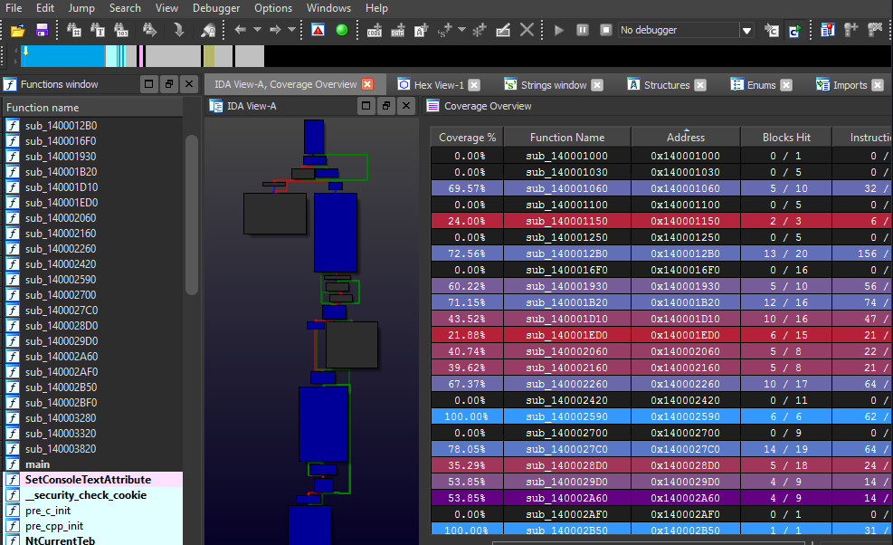The image size is (893, 545).
Task: Open the No debugger dropdown
Action: pyautogui.click(x=746, y=30)
